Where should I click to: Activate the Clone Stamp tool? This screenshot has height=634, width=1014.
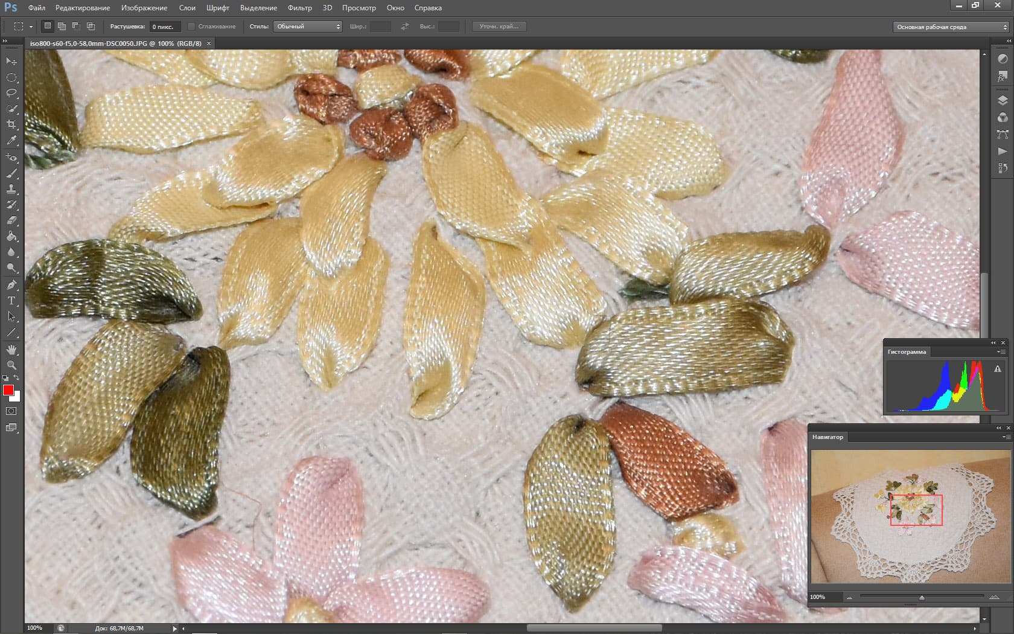point(11,189)
